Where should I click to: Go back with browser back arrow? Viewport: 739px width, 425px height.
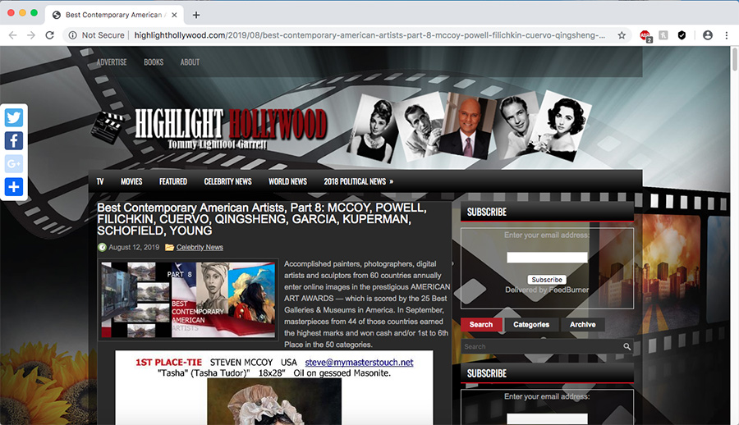pos(12,35)
